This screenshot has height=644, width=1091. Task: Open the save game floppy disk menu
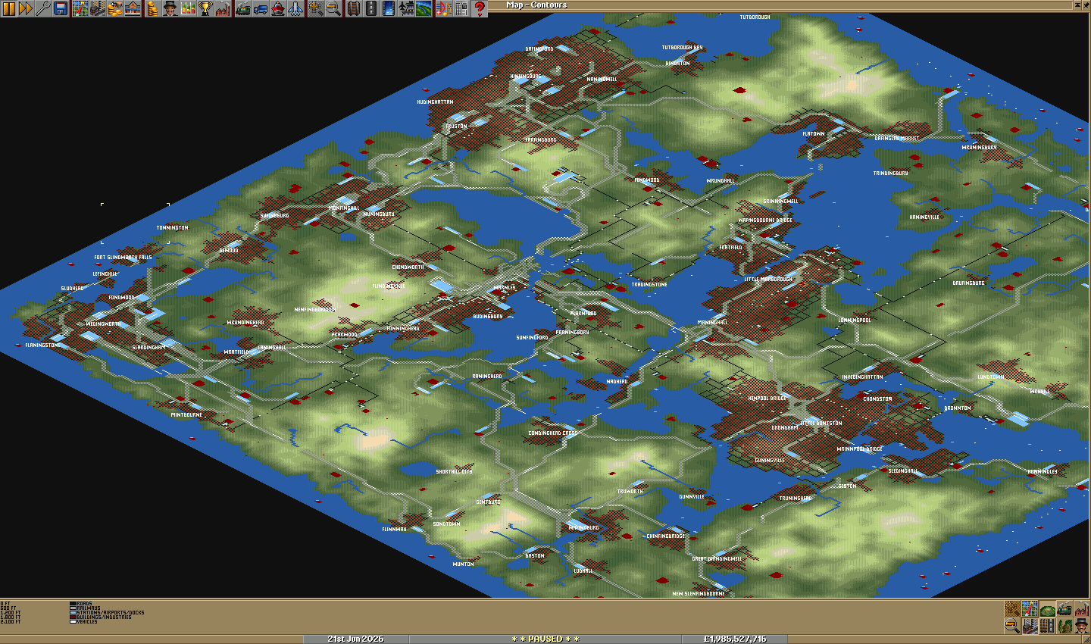point(60,8)
